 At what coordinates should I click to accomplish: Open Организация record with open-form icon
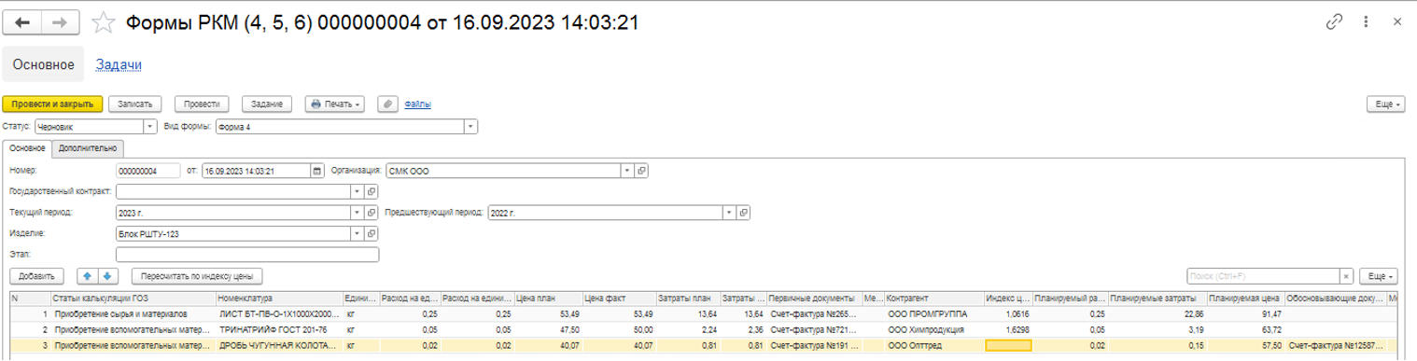click(642, 171)
